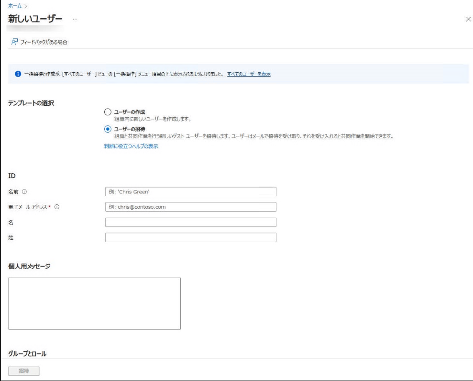
Task: Select the ユーザーの作成 radio button
Action: click(107, 112)
